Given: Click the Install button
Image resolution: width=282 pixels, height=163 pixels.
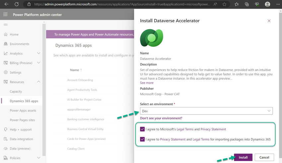Looking at the screenshot, I should point(243,157).
